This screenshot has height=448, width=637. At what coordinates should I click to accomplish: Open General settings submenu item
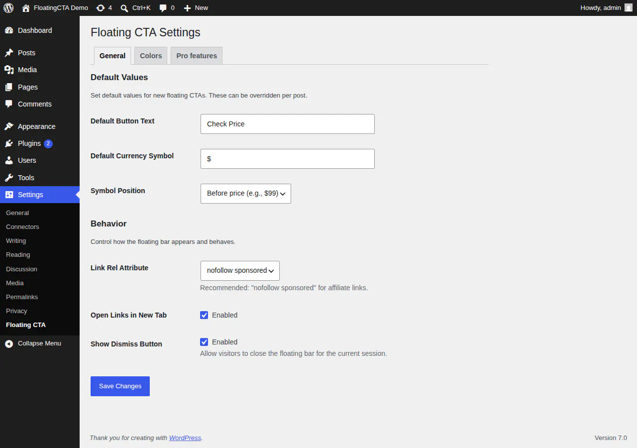coord(17,213)
